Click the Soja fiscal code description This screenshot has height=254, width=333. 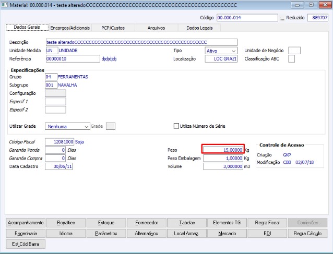[79, 142]
